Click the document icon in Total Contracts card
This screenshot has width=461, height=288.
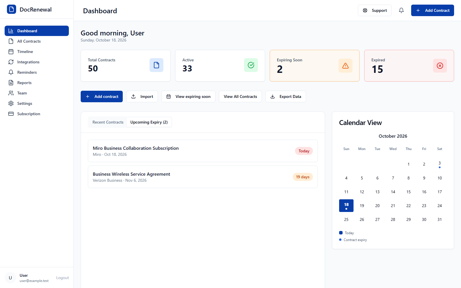[156, 65]
